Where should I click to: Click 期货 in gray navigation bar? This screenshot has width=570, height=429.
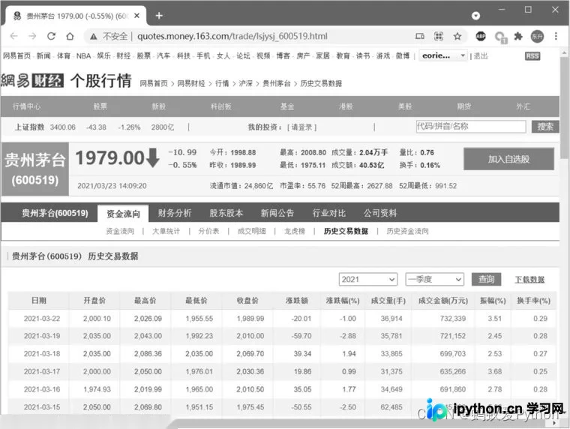point(464,106)
